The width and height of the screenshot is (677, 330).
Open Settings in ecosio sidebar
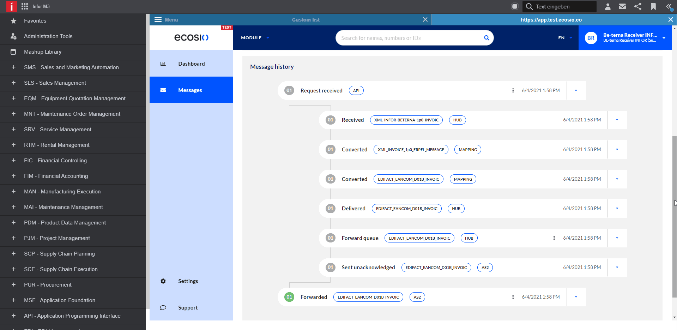(188, 281)
